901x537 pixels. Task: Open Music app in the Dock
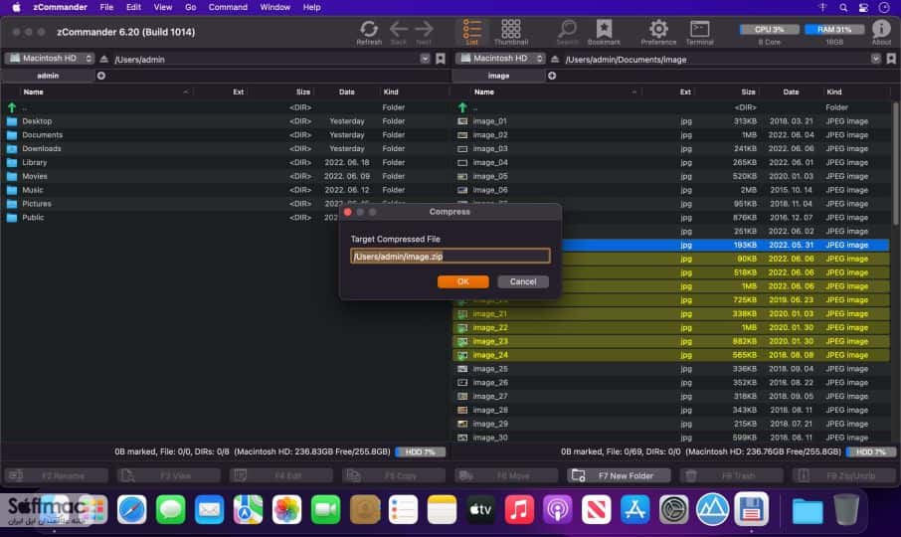pyautogui.click(x=519, y=509)
